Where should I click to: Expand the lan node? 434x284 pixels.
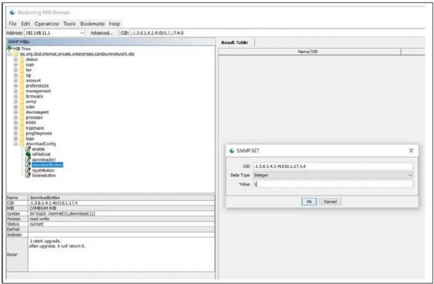16,70
